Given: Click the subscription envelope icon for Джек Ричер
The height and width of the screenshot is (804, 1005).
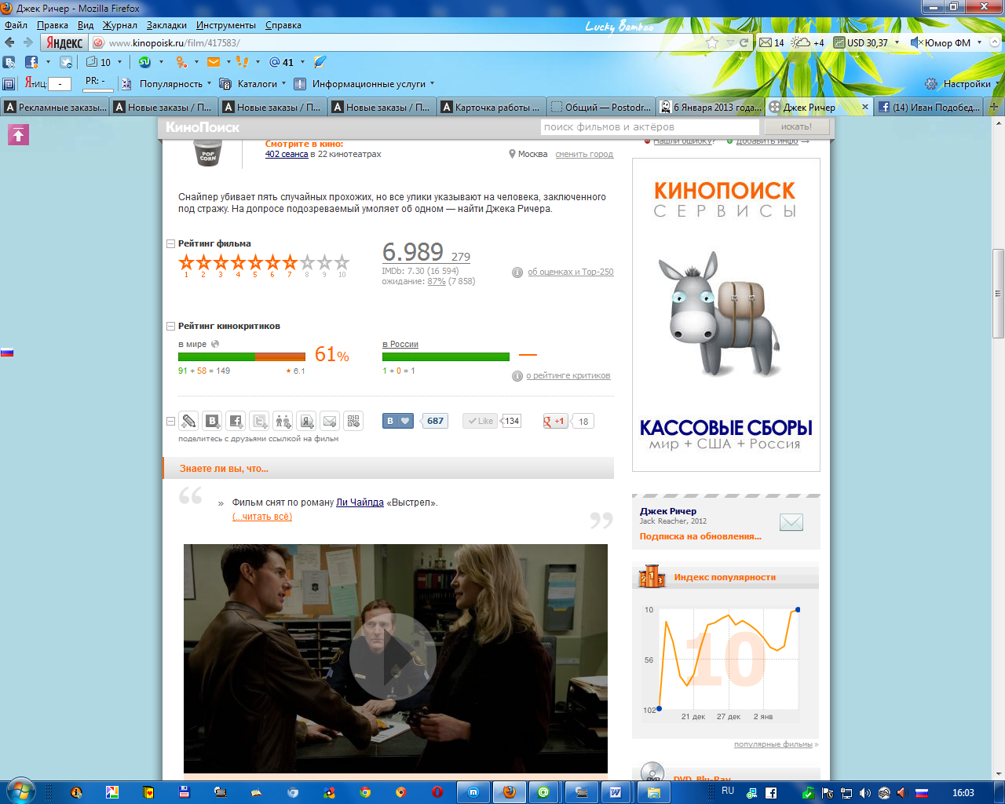Looking at the screenshot, I should [x=791, y=522].
